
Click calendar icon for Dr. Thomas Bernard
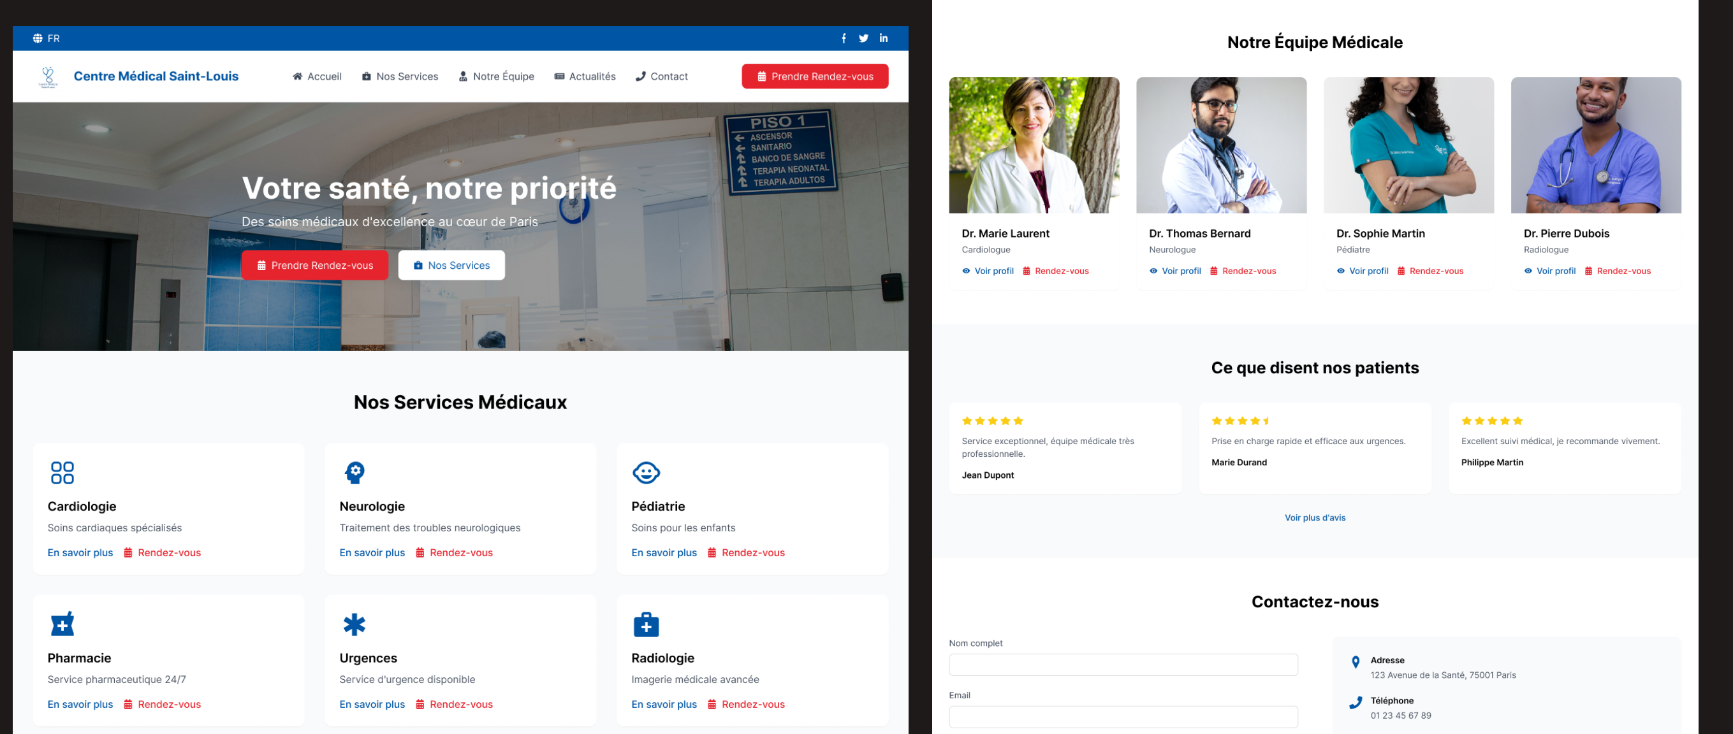1213,271
